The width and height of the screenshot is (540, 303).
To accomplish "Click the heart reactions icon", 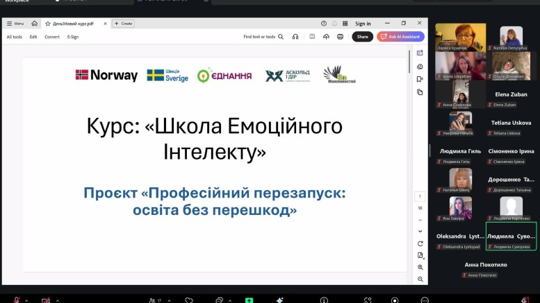I will click(x=189, y=300).
